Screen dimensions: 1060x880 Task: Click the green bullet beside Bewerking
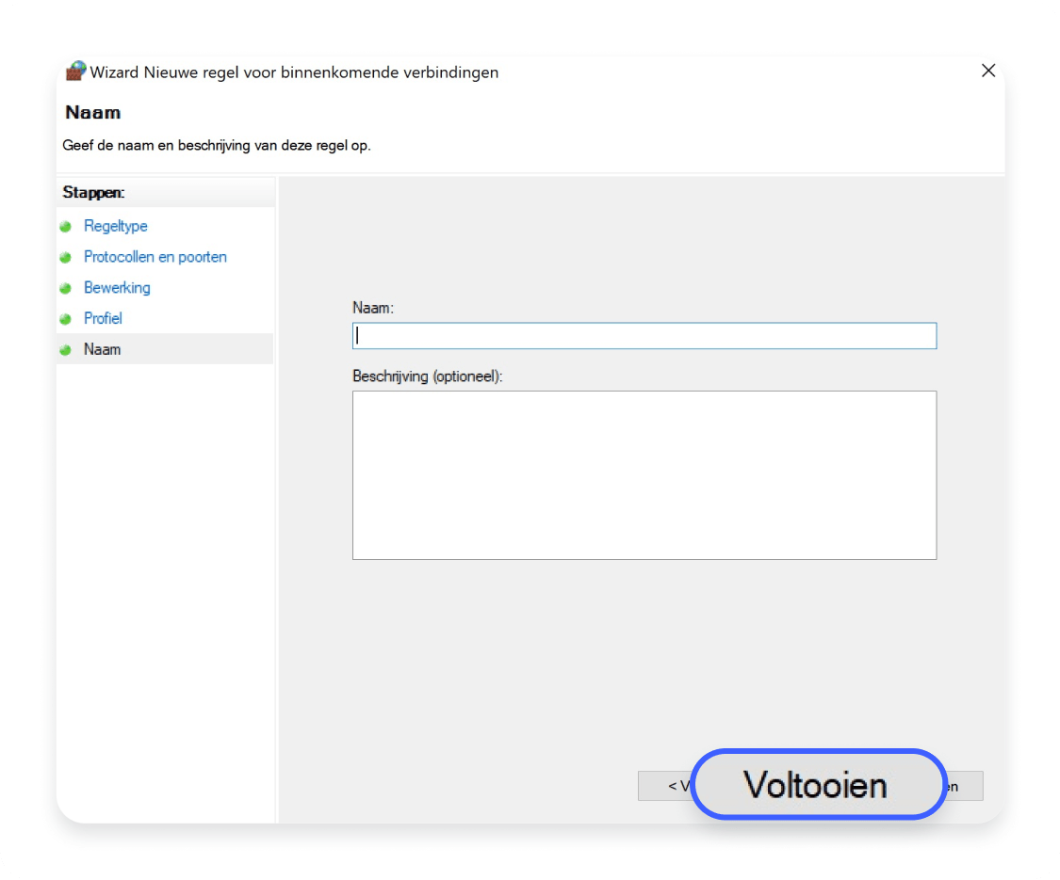(65, 288)
